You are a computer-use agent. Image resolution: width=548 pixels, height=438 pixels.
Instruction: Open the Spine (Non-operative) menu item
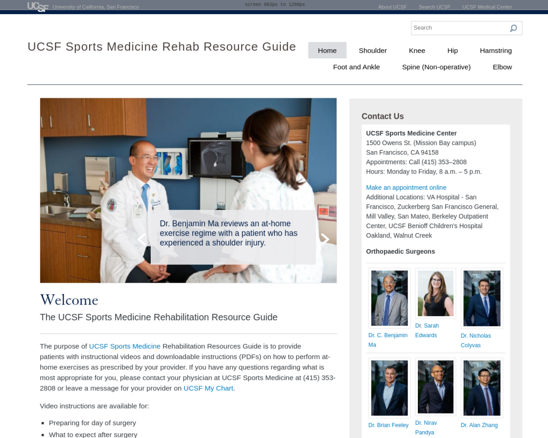click(436, 67)
